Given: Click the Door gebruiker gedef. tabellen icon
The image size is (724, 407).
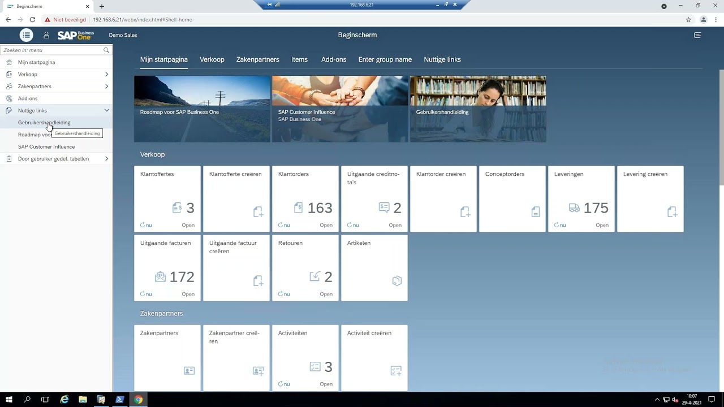Looking at the screenshot, I should pyautogui.click(x=8, y=159).
